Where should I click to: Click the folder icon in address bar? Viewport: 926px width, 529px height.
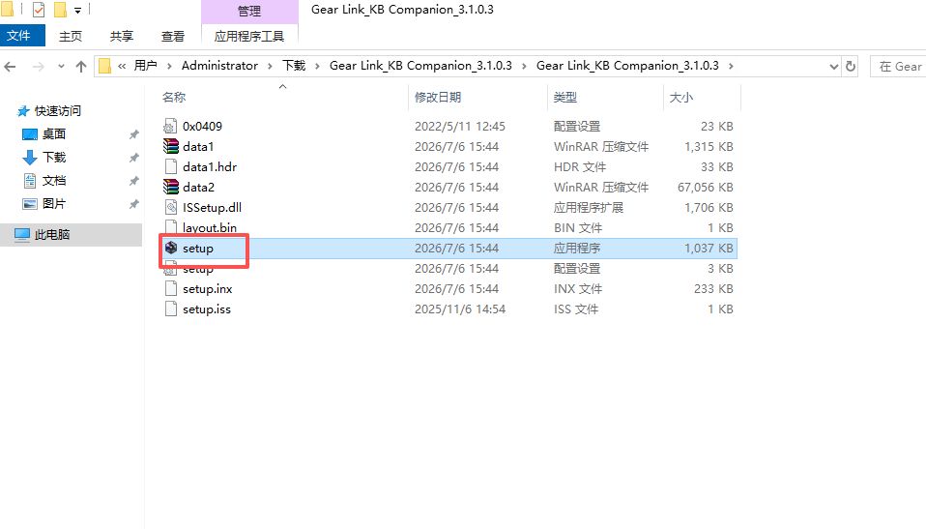pos(104,66)
